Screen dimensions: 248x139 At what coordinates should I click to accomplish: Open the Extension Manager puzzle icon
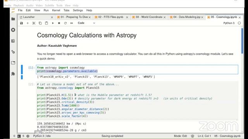(x=13, y=74)
